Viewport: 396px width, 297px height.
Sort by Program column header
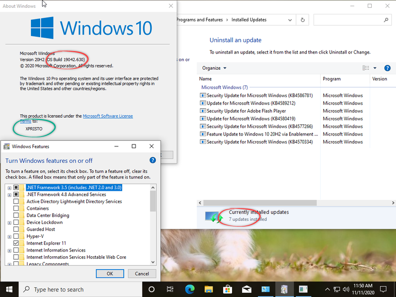coord(345,79)
